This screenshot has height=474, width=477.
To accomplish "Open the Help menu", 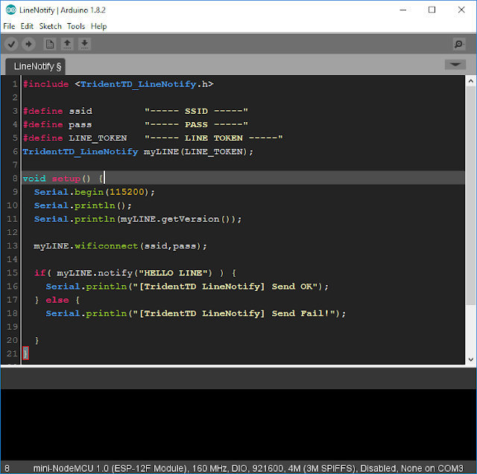I will 99,27.
